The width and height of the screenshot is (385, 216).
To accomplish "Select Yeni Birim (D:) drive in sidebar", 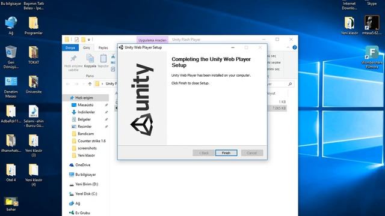I will 87,184.
